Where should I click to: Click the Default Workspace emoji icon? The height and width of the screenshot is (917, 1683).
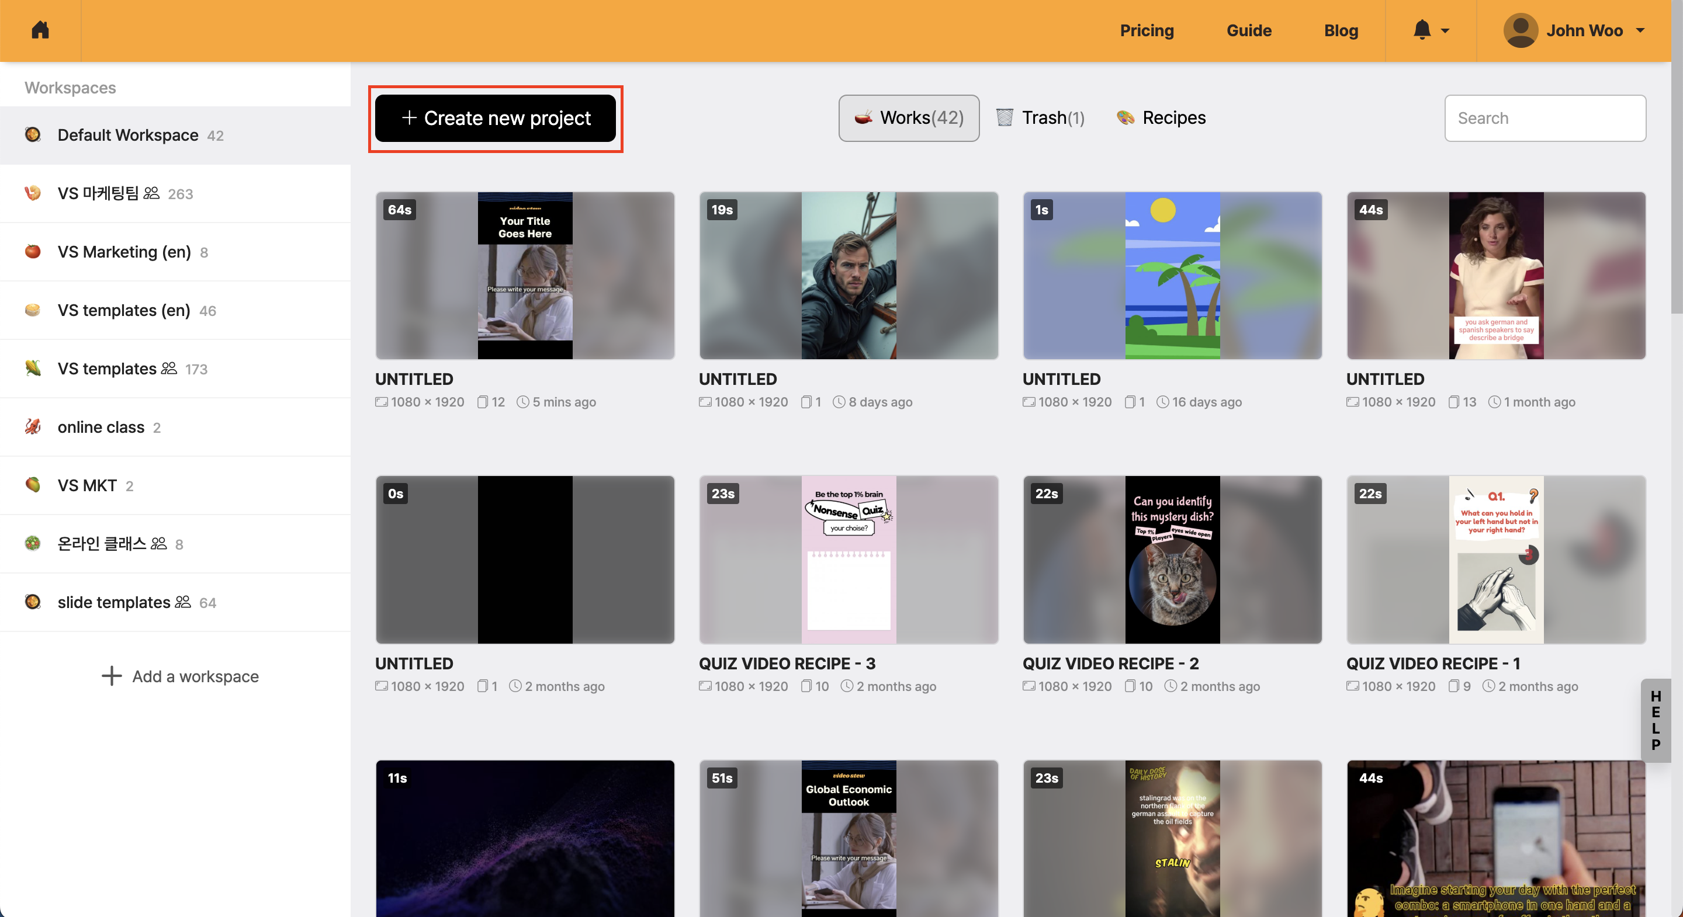33,134
